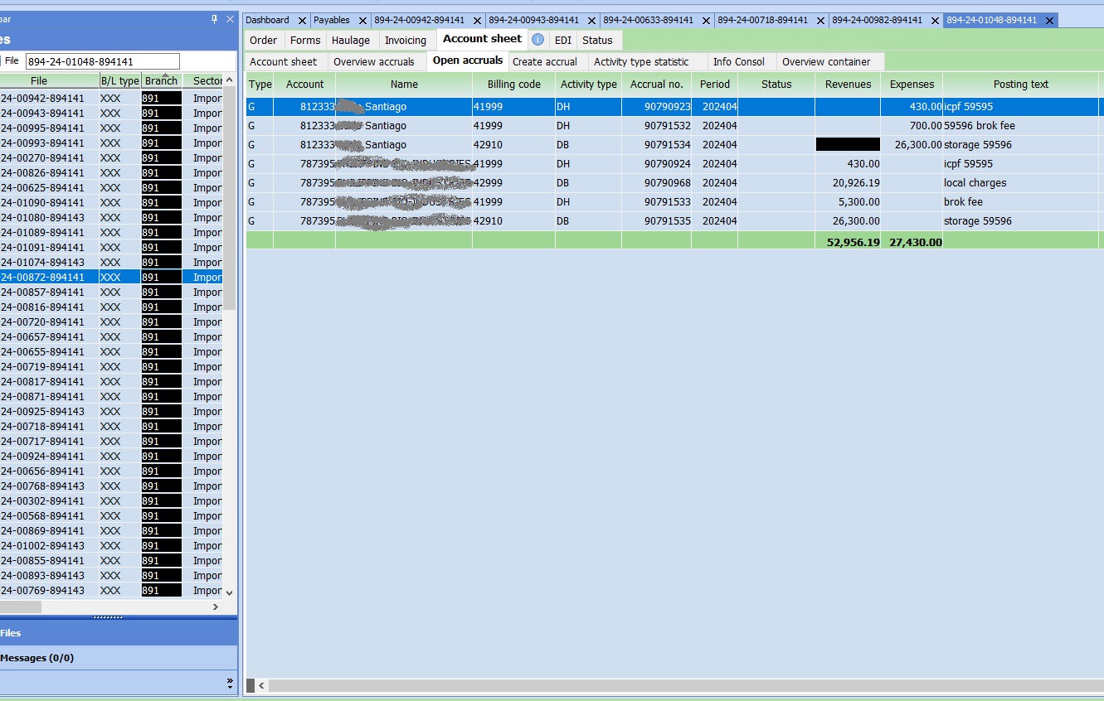Select file 24-00769-894143 in the file list
The image size is (1104, 701).
[112, 591]
